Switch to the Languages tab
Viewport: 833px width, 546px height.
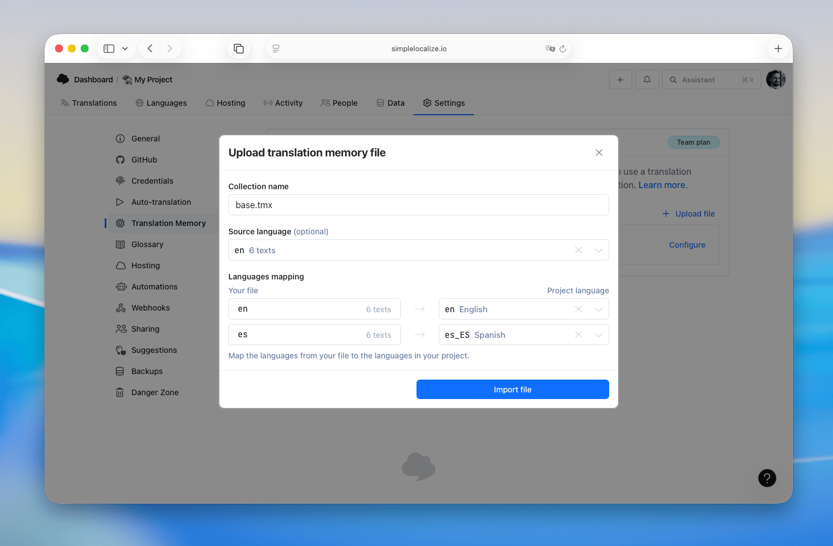tap(161, 103)
